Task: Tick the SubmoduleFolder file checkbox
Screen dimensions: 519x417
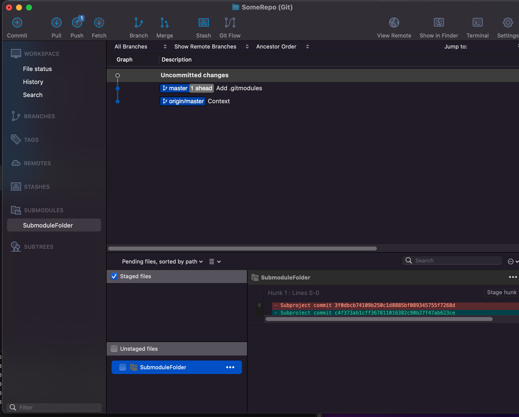Action: [123, 367]
